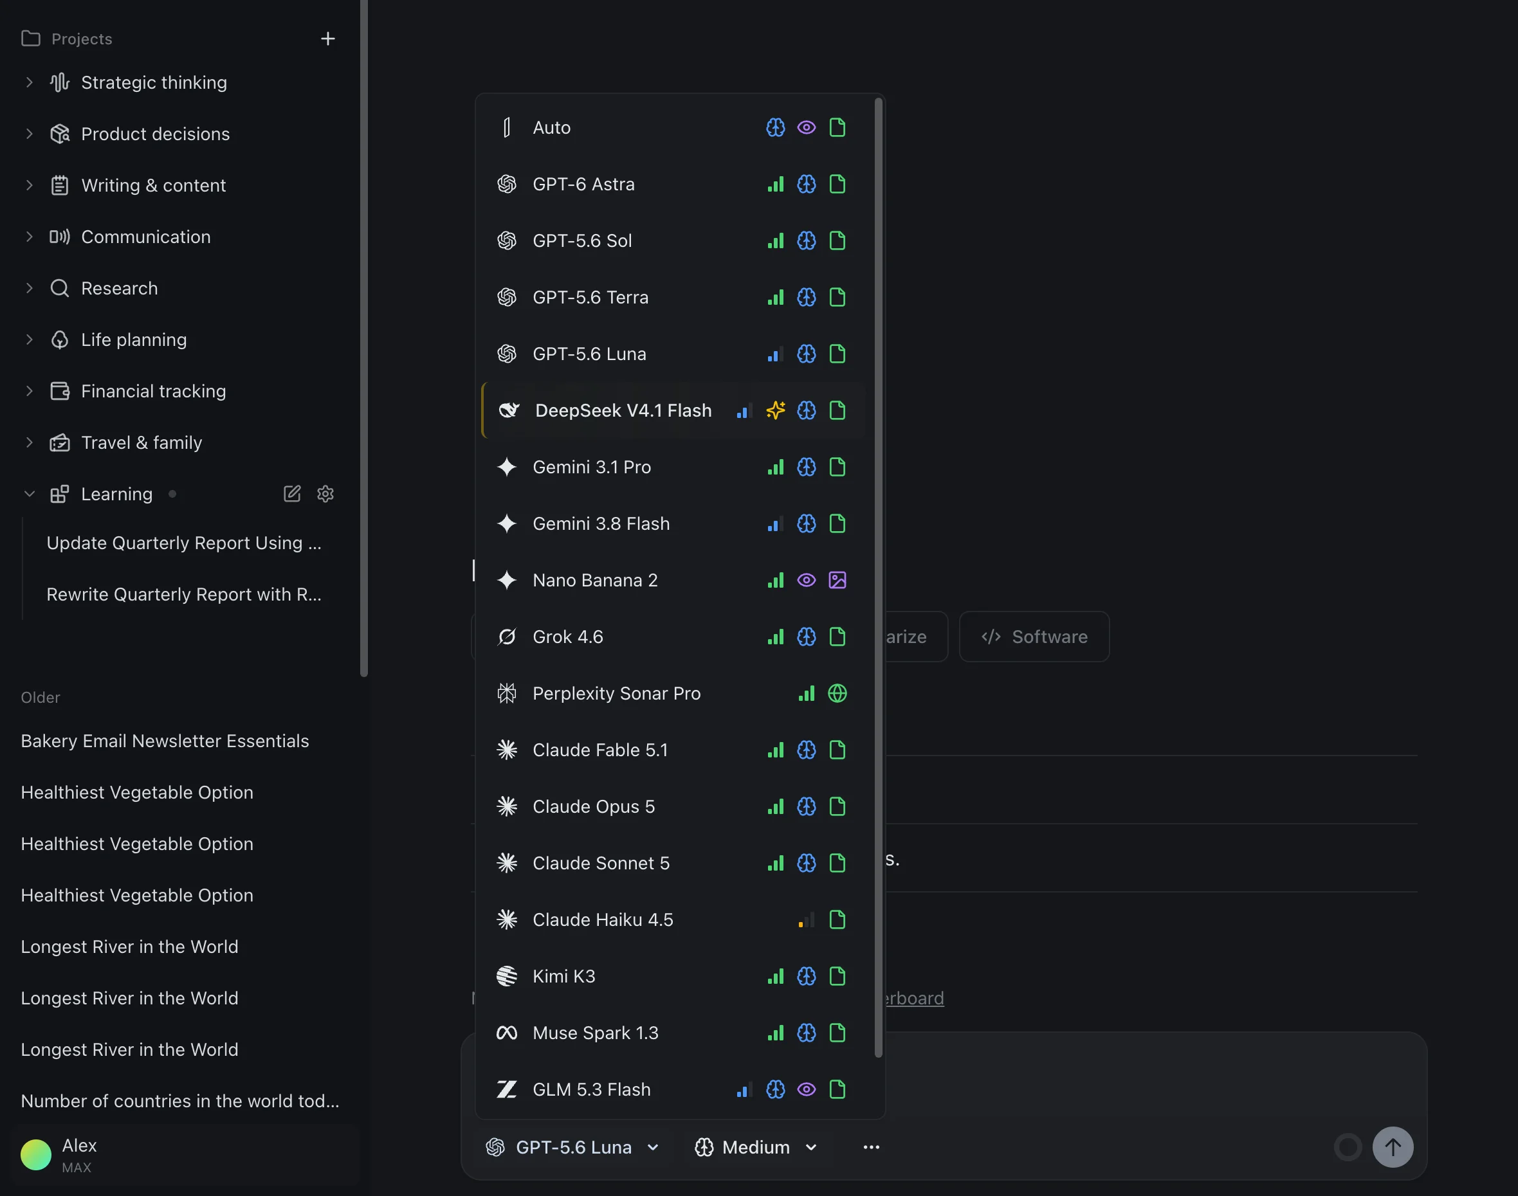Select Grok 4.6 model
Viewport: 1518px width, 1196px height.
674,637
